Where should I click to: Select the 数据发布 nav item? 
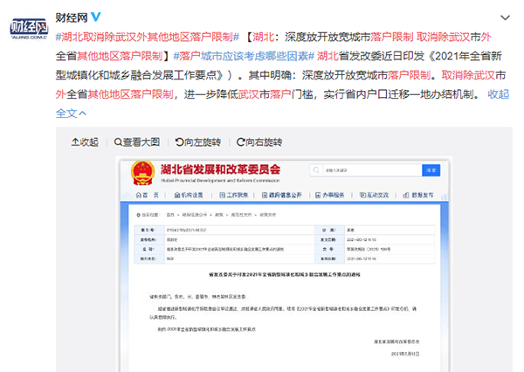click(418, 195)
